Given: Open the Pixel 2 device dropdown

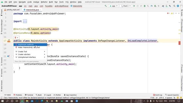Looking at the screenshot, I should (126, 6).
